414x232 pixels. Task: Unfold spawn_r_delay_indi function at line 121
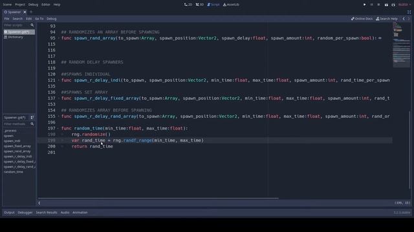(x=59, y=80)
